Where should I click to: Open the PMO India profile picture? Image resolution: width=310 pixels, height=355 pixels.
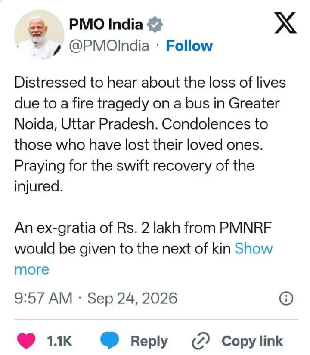39,35
